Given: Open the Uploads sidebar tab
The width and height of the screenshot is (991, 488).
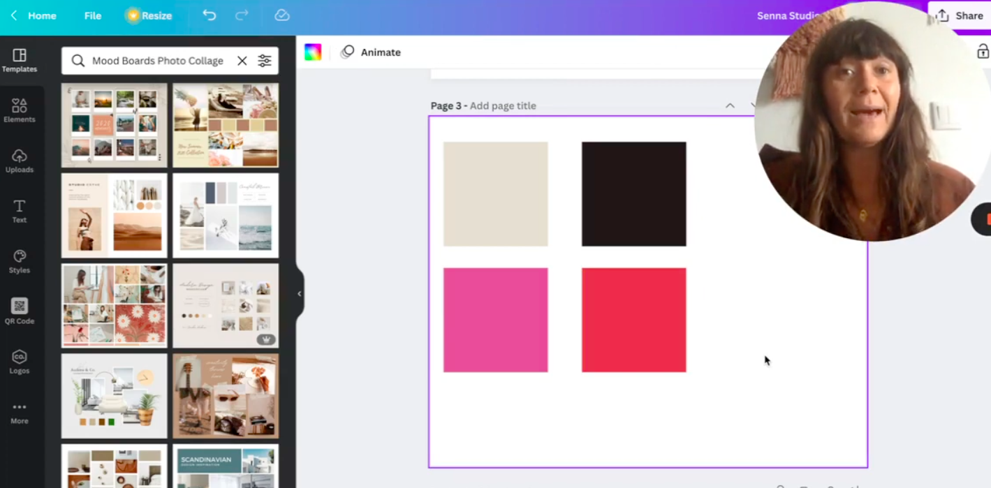Looking at the screenshot, I should (x=20, y=161).
